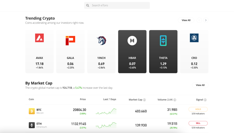Open the ETH Ethereum row name

42,125
